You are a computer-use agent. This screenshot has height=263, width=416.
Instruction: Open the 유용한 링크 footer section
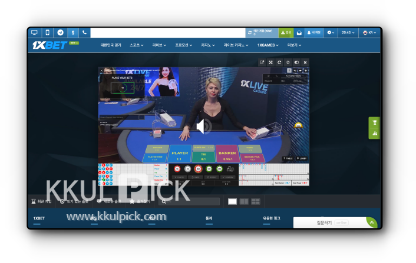pyautogui.click(x=272, y=218)
